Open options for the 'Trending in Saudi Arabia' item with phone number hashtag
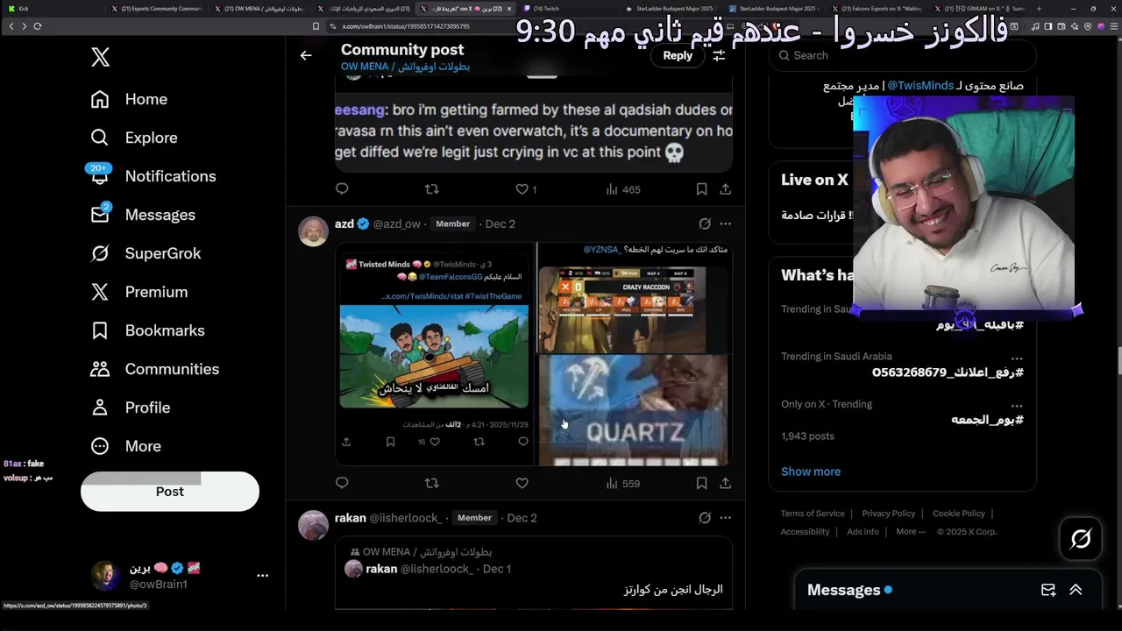 (1017, 358)
